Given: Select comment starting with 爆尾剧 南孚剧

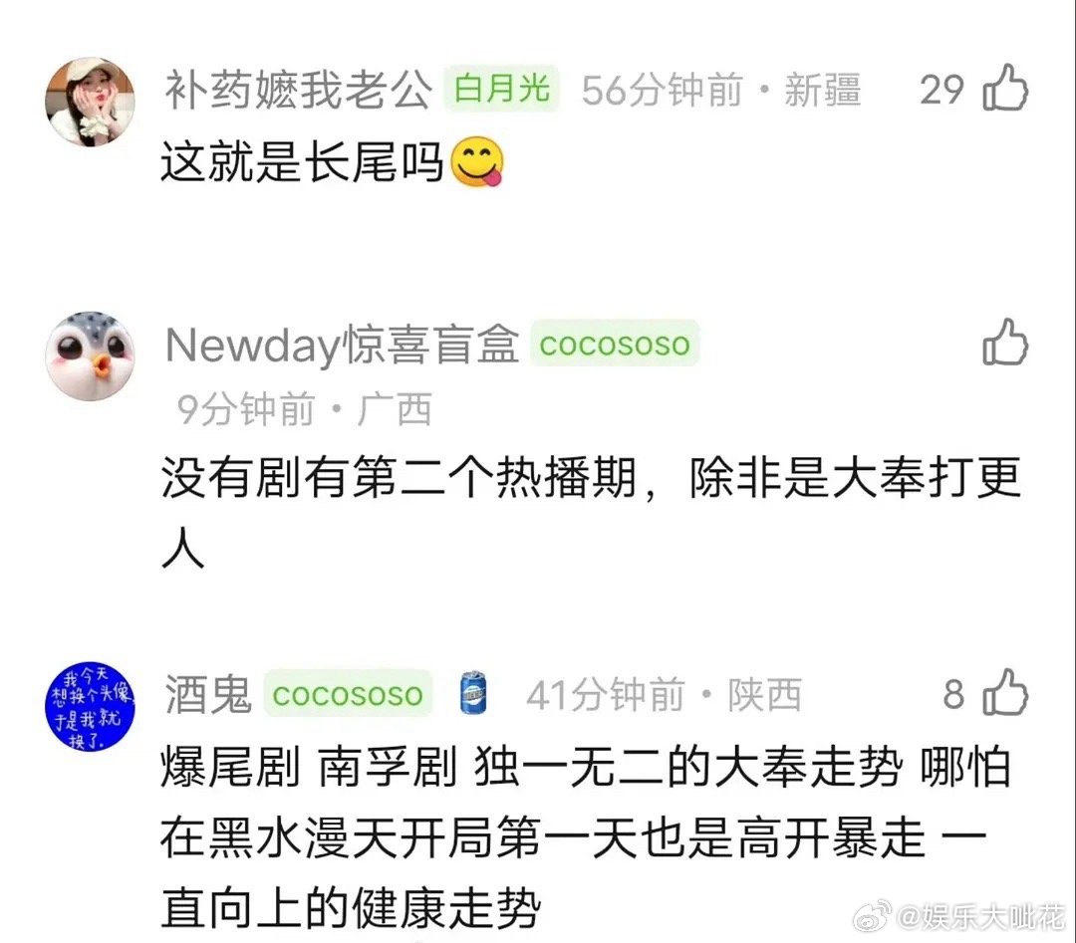Looking at the screenshot, I should coord(585,837).
